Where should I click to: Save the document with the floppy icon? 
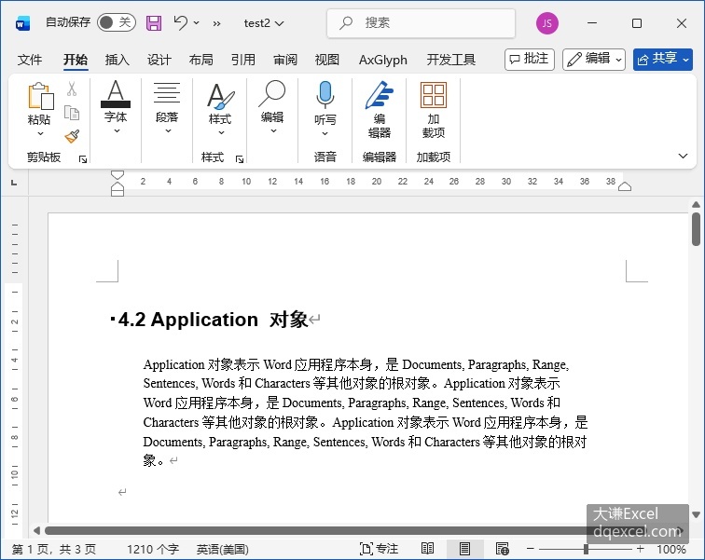click(154, 23)
